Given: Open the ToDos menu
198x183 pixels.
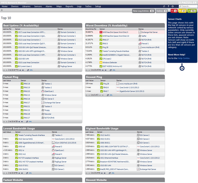Looking at the screenshot, I should (88, 6).
